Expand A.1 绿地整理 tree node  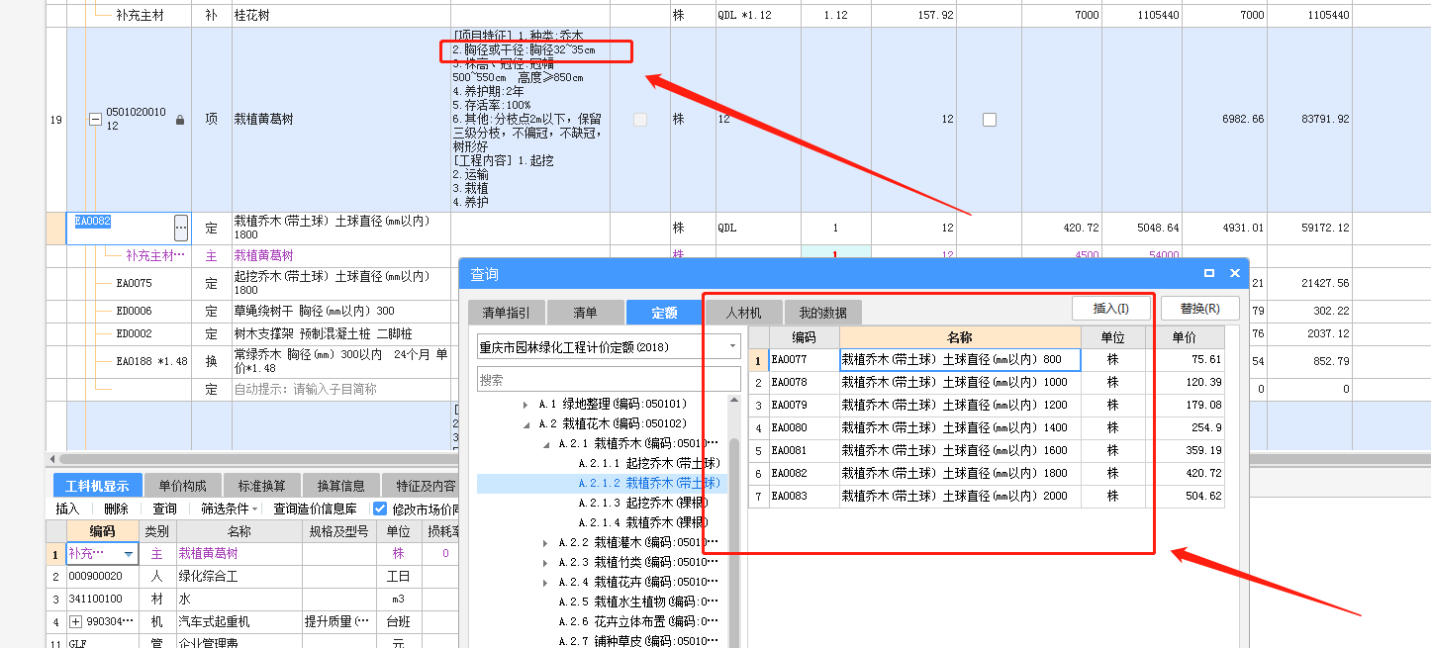[525, 405]
